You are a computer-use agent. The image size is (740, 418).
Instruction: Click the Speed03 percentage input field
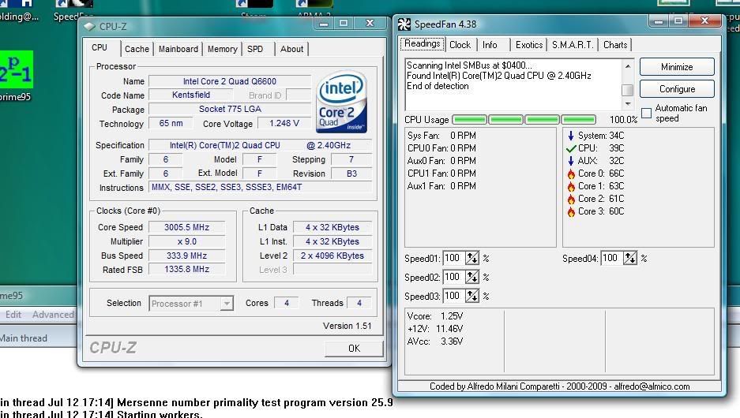pos(453,296)
